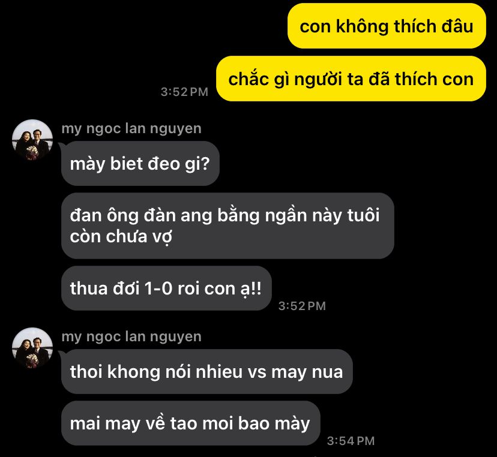This screenshot has height=457, width=497.
Task: Select the 'thua đơi 1-0 roi con ạ!!' bubble
Action: (166, 288)
